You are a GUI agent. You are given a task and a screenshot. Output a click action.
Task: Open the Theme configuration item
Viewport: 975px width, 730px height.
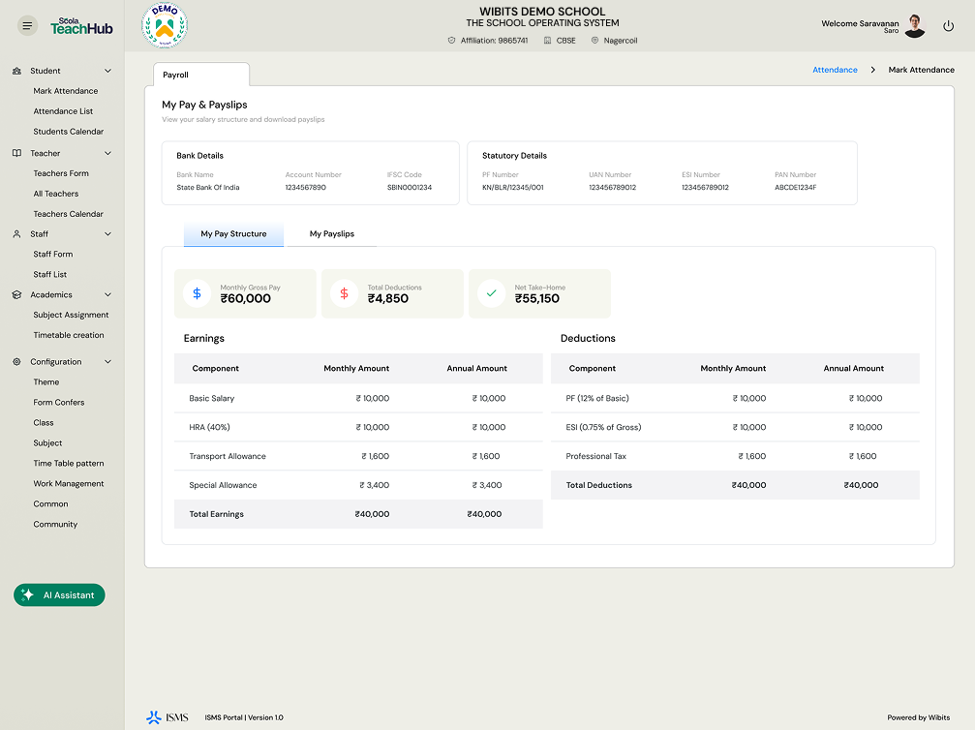pos(46,382)
